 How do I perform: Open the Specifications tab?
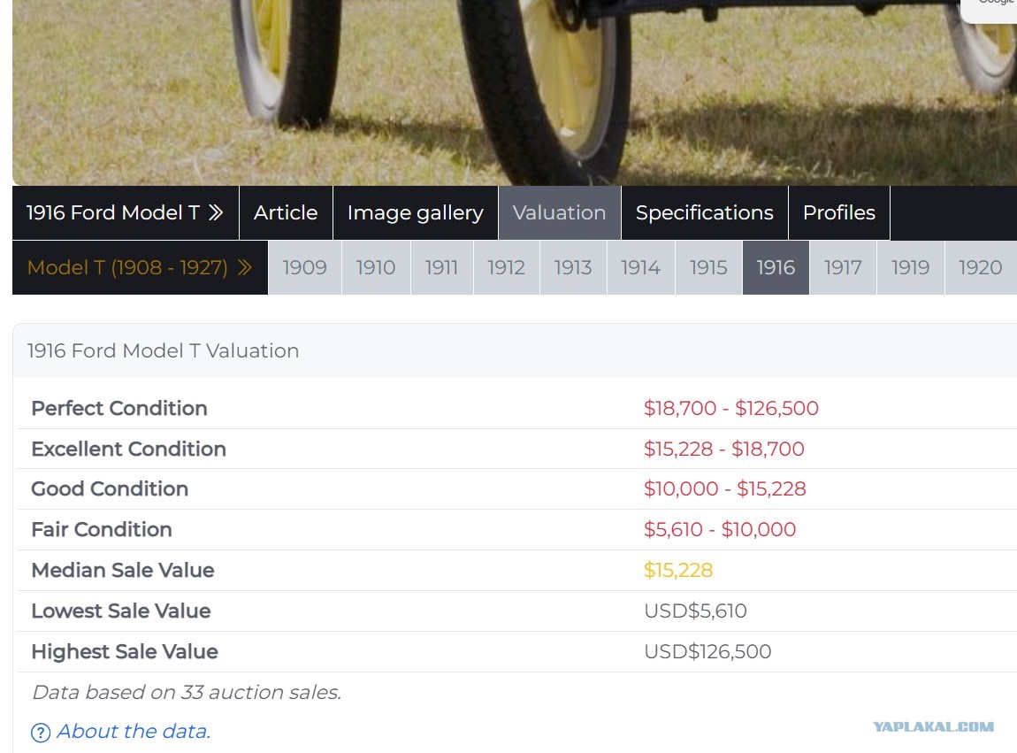704,213
